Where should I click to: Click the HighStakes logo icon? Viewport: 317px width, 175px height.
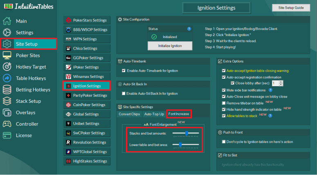click(x=68, y=161)
